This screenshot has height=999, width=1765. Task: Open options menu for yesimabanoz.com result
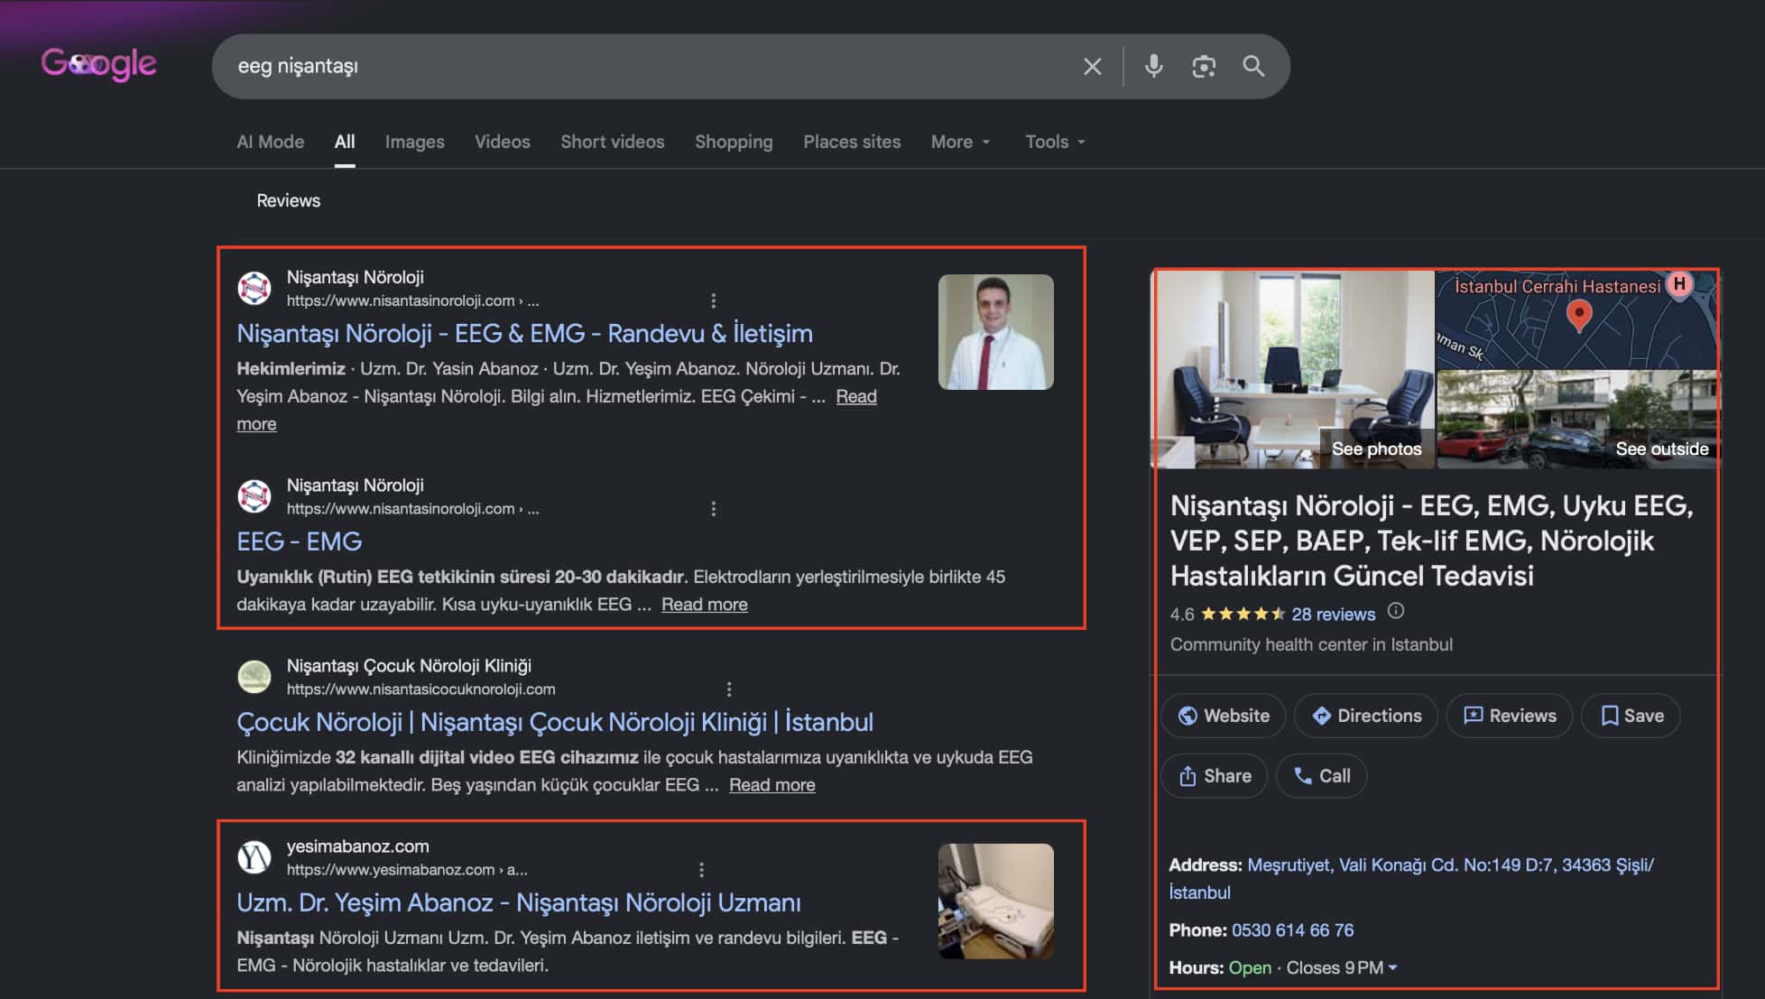(x=701, y=870)
